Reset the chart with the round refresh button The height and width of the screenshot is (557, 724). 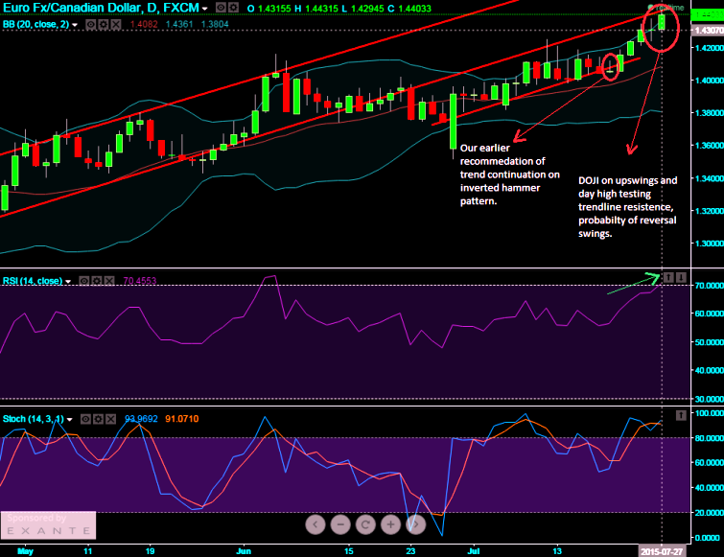[x=365, y=524]
